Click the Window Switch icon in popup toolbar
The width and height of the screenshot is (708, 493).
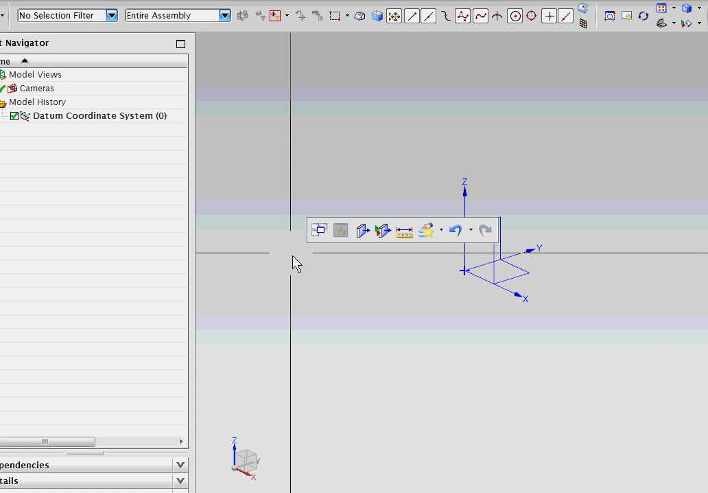319,230
